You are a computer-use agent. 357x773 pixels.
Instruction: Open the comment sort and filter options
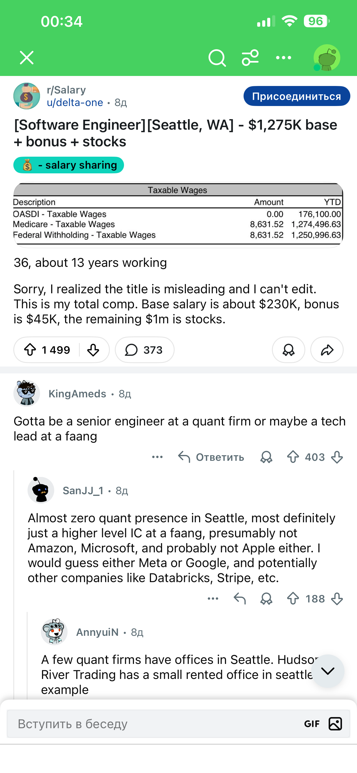tap(250, 58)
